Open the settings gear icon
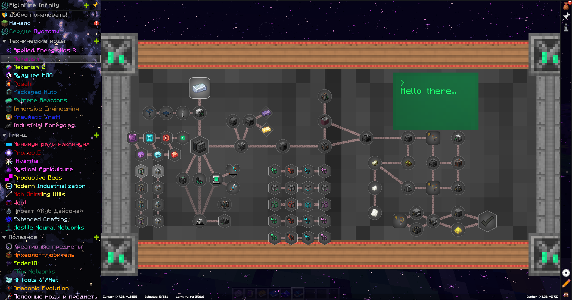 coord(566,273)
